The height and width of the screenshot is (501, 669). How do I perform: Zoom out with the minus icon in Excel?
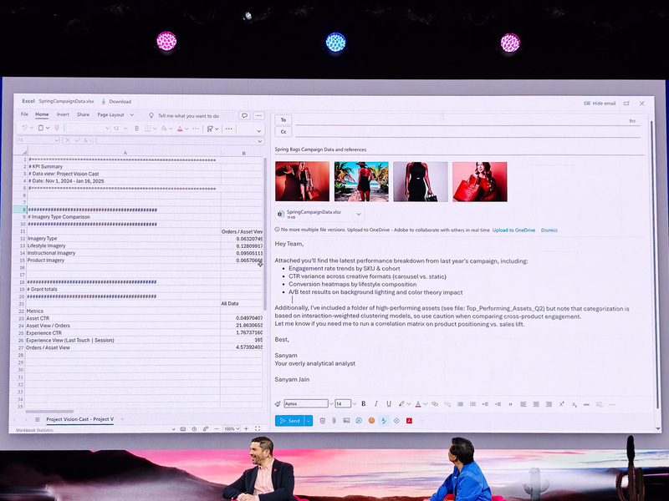click(217, 428)
